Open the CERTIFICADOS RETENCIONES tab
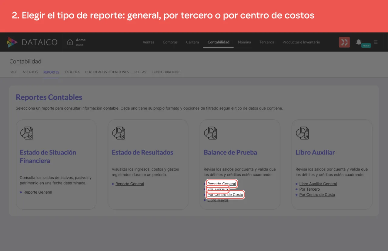 107,72
